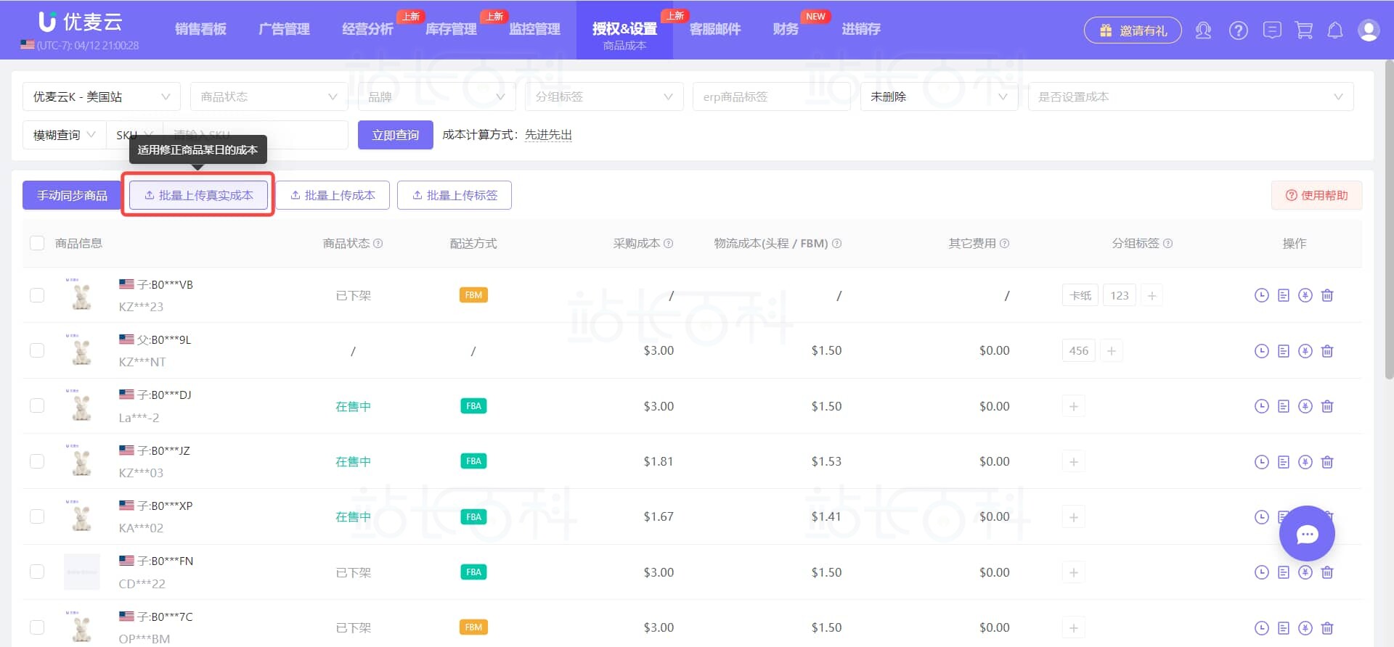
Task: Add group tag plus for B0***VB row
Action: point(1152,295)
